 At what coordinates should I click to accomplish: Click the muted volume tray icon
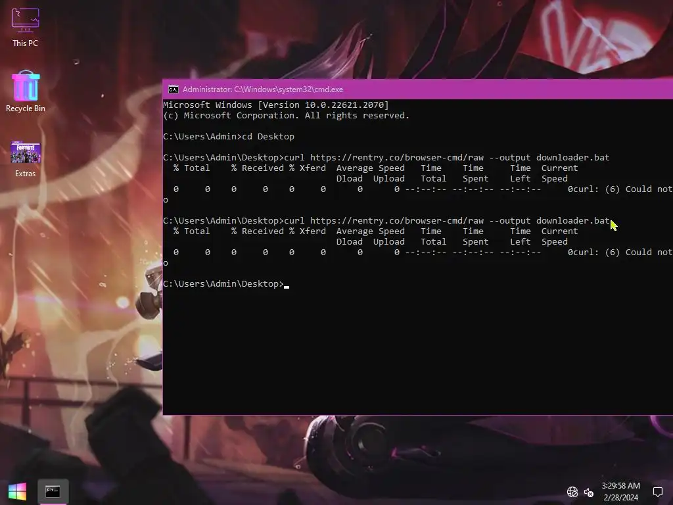[x=588, y=492]
